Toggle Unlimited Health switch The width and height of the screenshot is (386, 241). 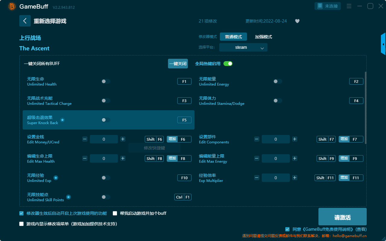(106, 81)
